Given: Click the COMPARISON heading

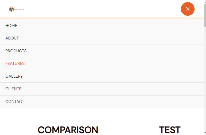Looking at the screenshot, I should coord(68,130).
